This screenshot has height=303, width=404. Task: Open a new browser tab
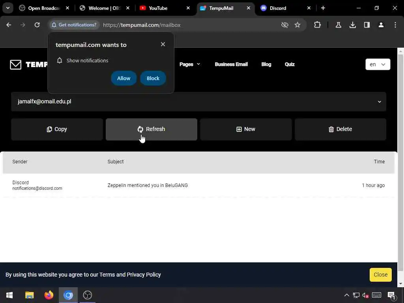pyautogui.click(x=323, y=8)
